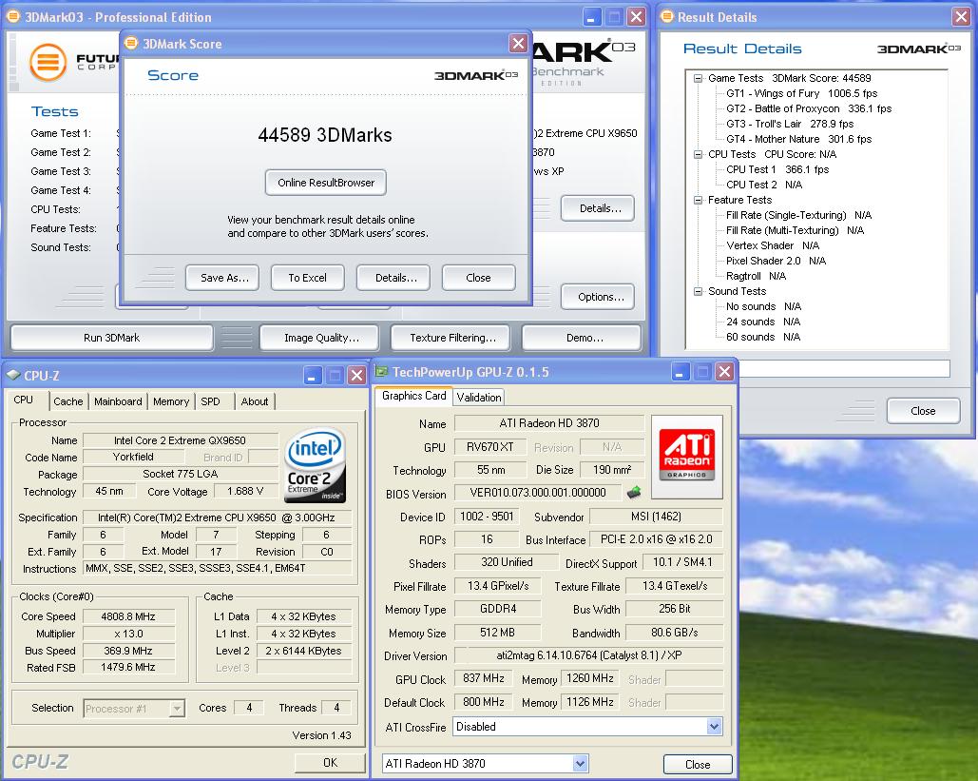Click the GPU Clock value 837 MHz
Viewport: 978px width, 781px height.
pyautogui.click(x=484, y=678)
